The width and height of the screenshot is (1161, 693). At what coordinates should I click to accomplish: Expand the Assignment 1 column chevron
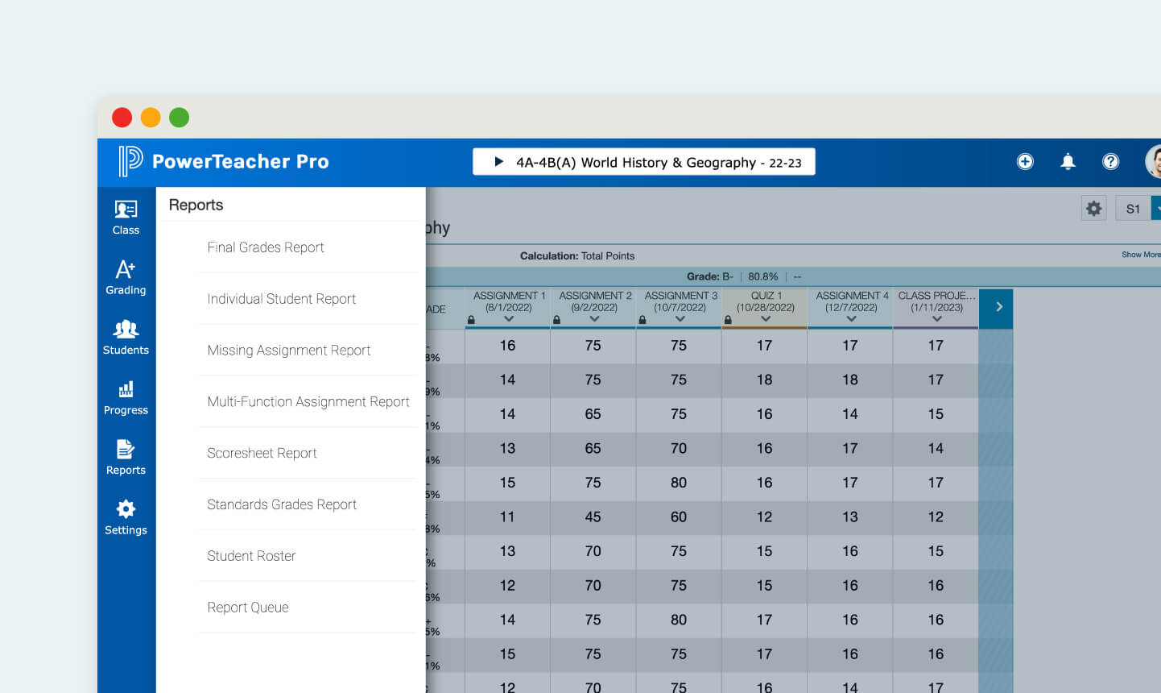click(x=509, y=319)
